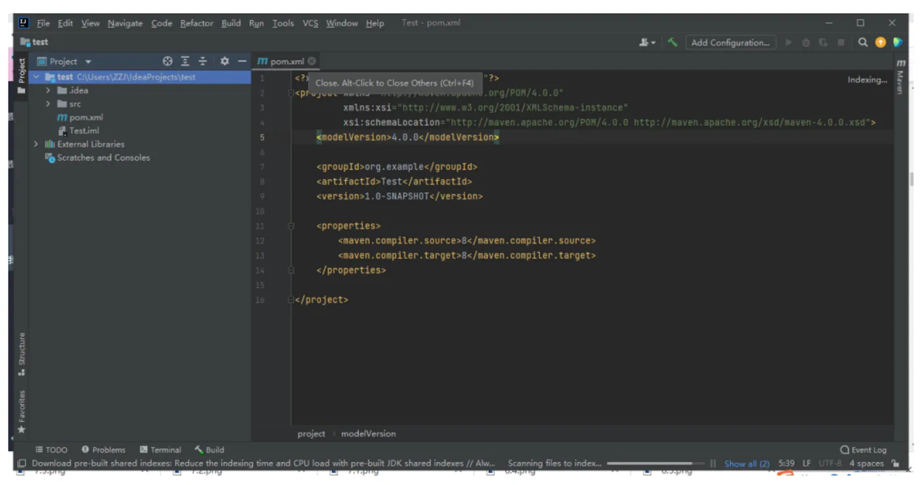920x485 pixels.
Task: Click the 5:39 cursor position indicator
Action: [x=786, y=463]
